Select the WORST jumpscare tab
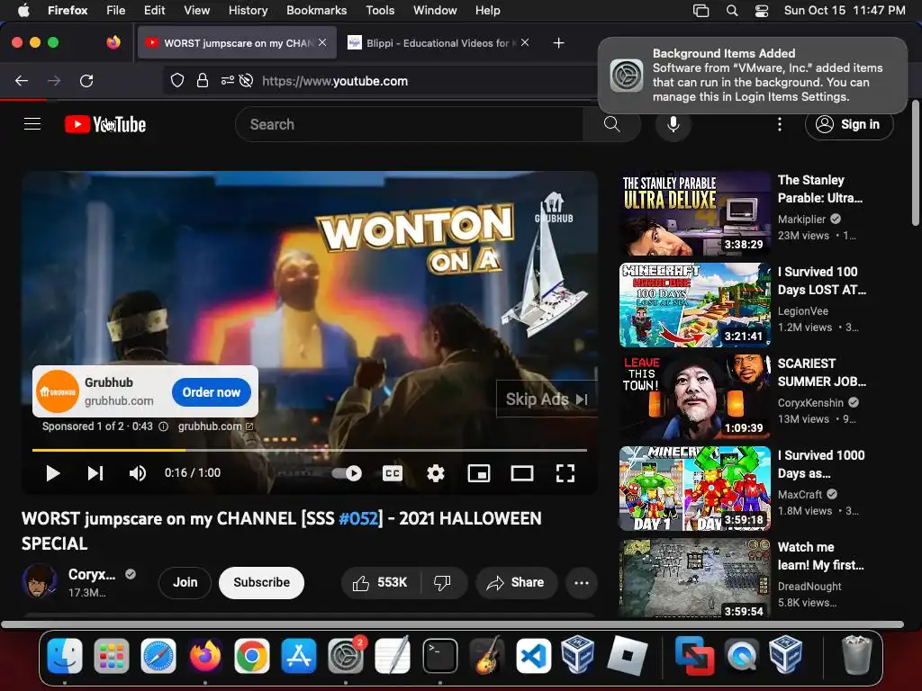 (237, 43)
